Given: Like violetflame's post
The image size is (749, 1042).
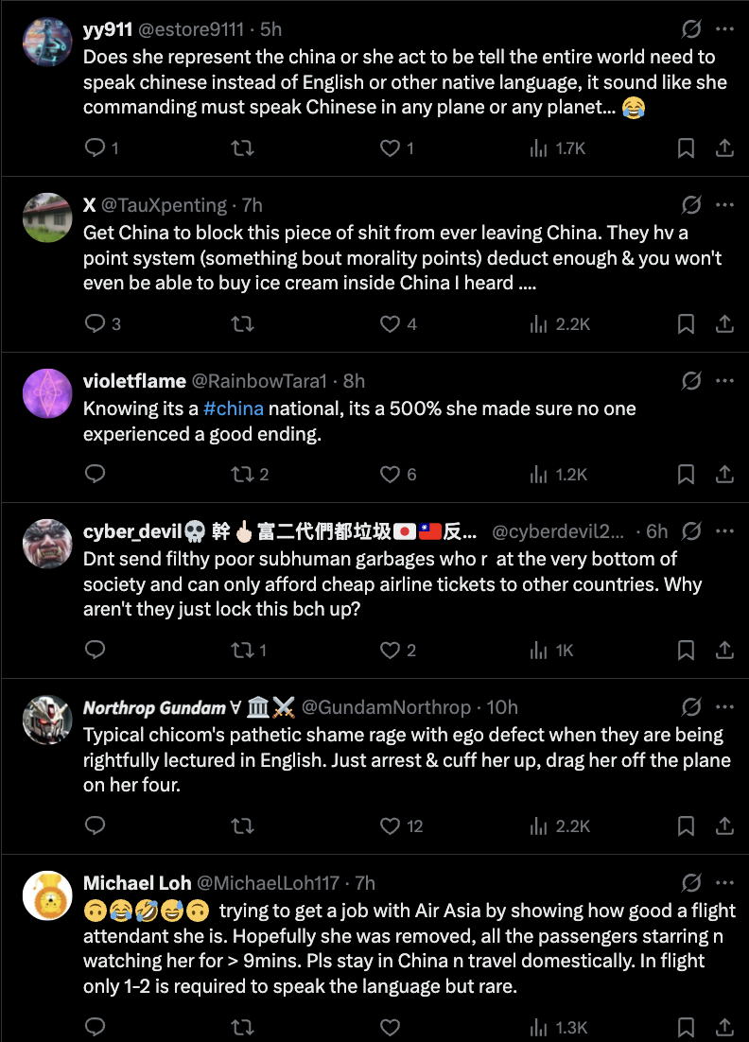Looking at the screenshot, I should [390, 474].
